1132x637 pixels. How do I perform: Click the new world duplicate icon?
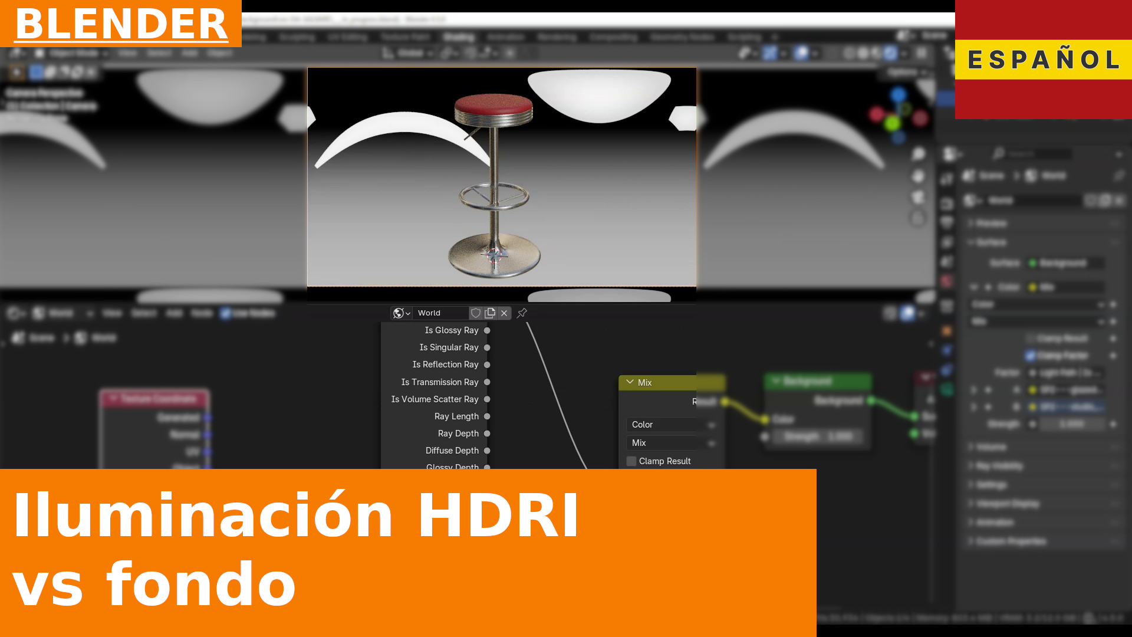490,313
